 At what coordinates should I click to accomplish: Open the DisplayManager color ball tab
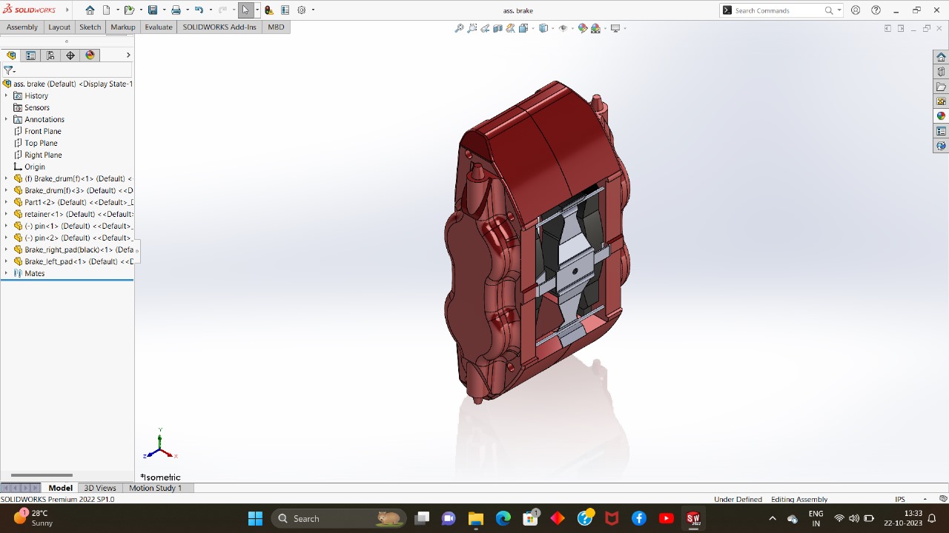pos(90,56)
